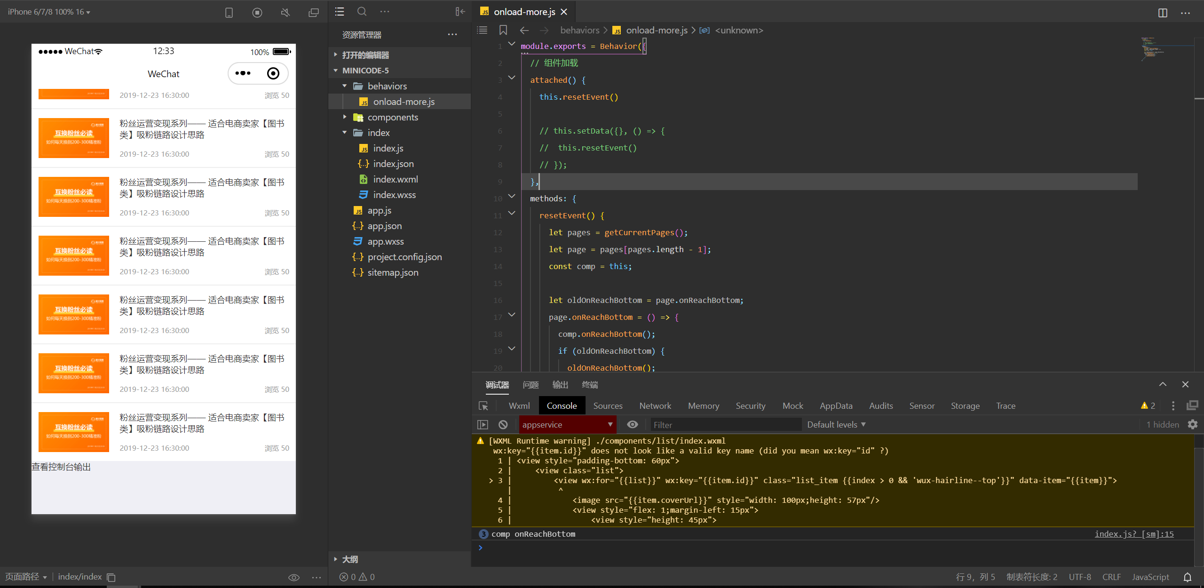This screenshot has width=1204, height=588.
Task: Switch to the Network tab
Action: (x=655, y=406)
